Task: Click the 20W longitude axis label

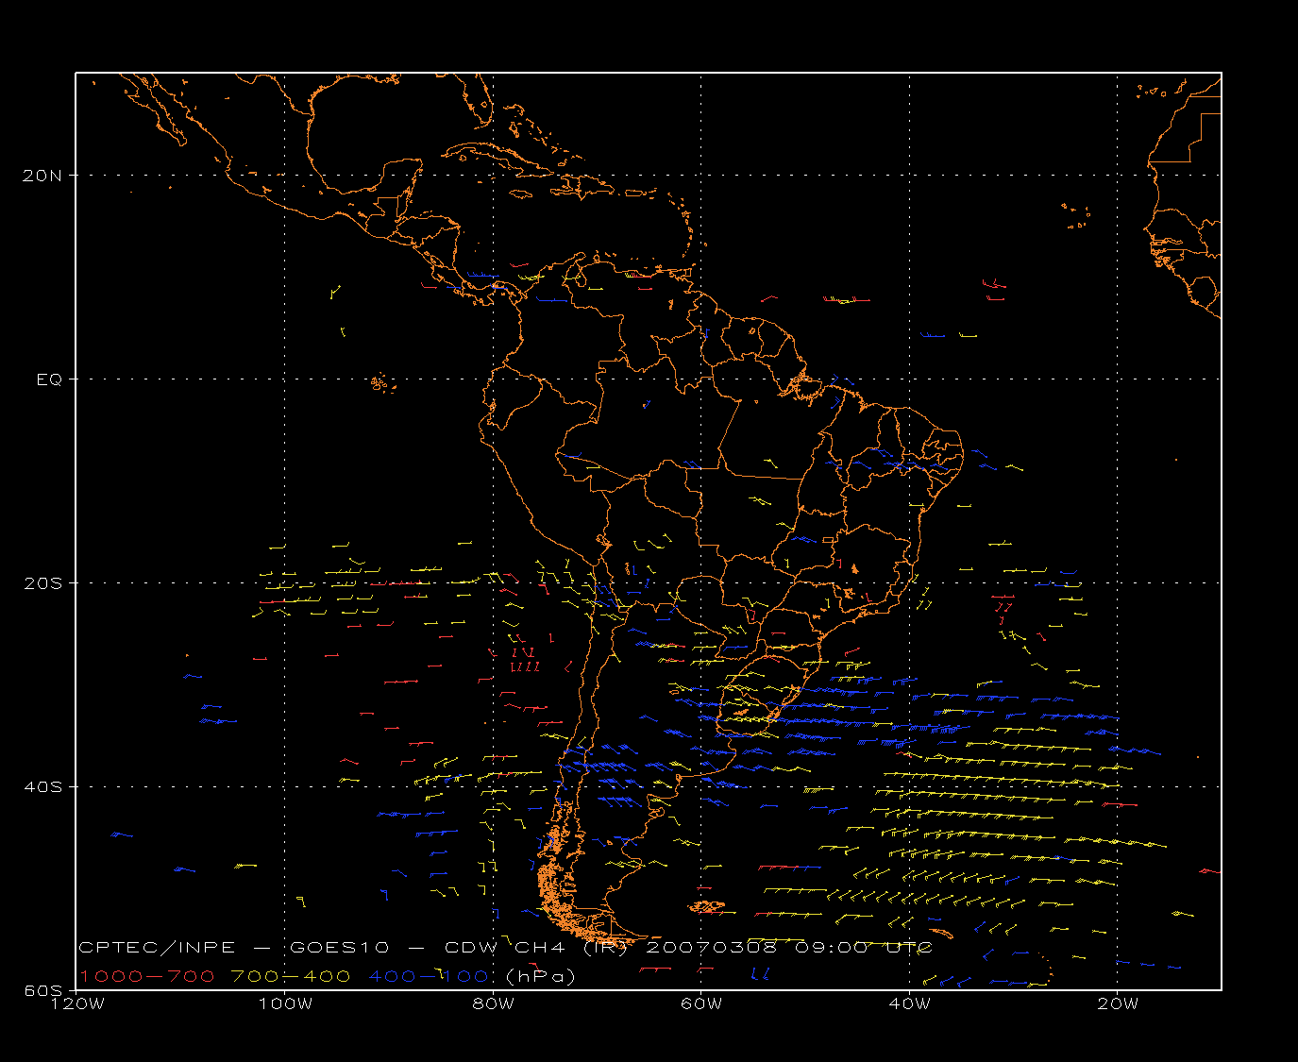Action: coord(1118,1004)
